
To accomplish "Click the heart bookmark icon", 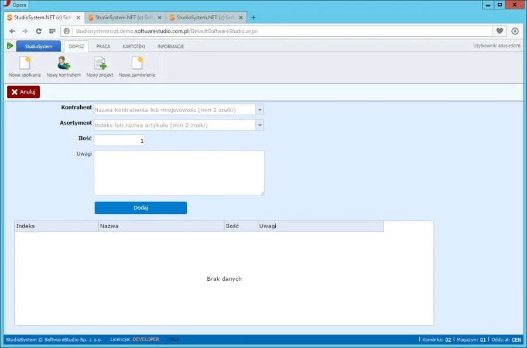I will 500,31.
